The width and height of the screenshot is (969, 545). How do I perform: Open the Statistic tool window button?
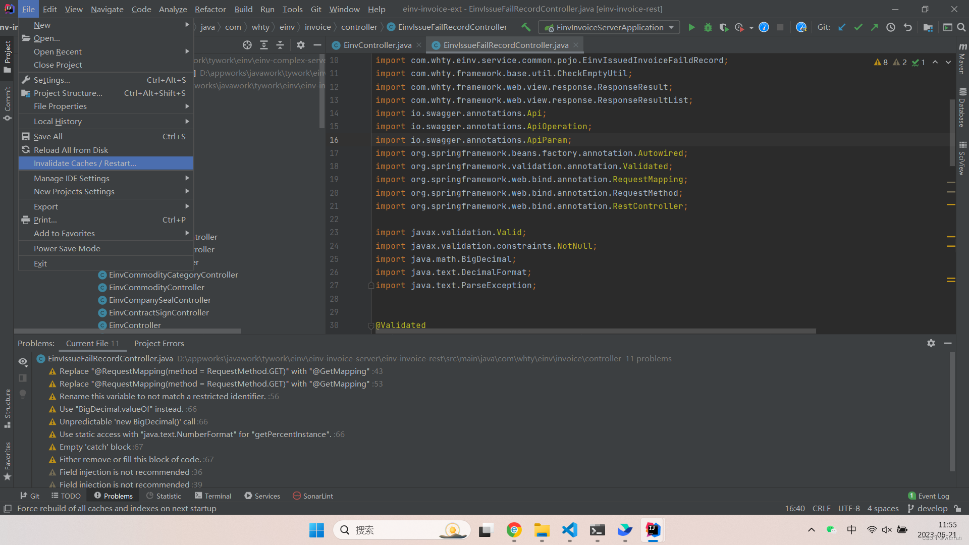164,496
